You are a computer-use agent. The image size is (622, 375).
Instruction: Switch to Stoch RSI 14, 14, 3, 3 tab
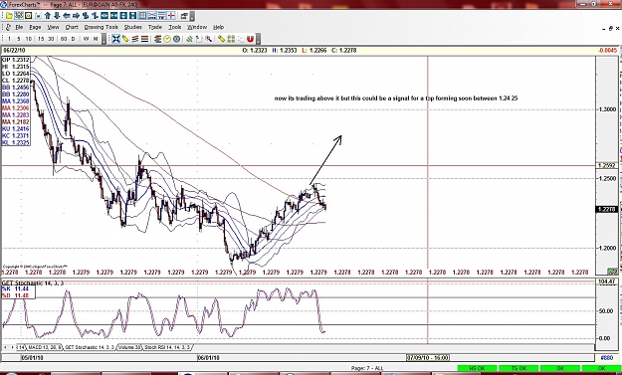tap(167, 347)
